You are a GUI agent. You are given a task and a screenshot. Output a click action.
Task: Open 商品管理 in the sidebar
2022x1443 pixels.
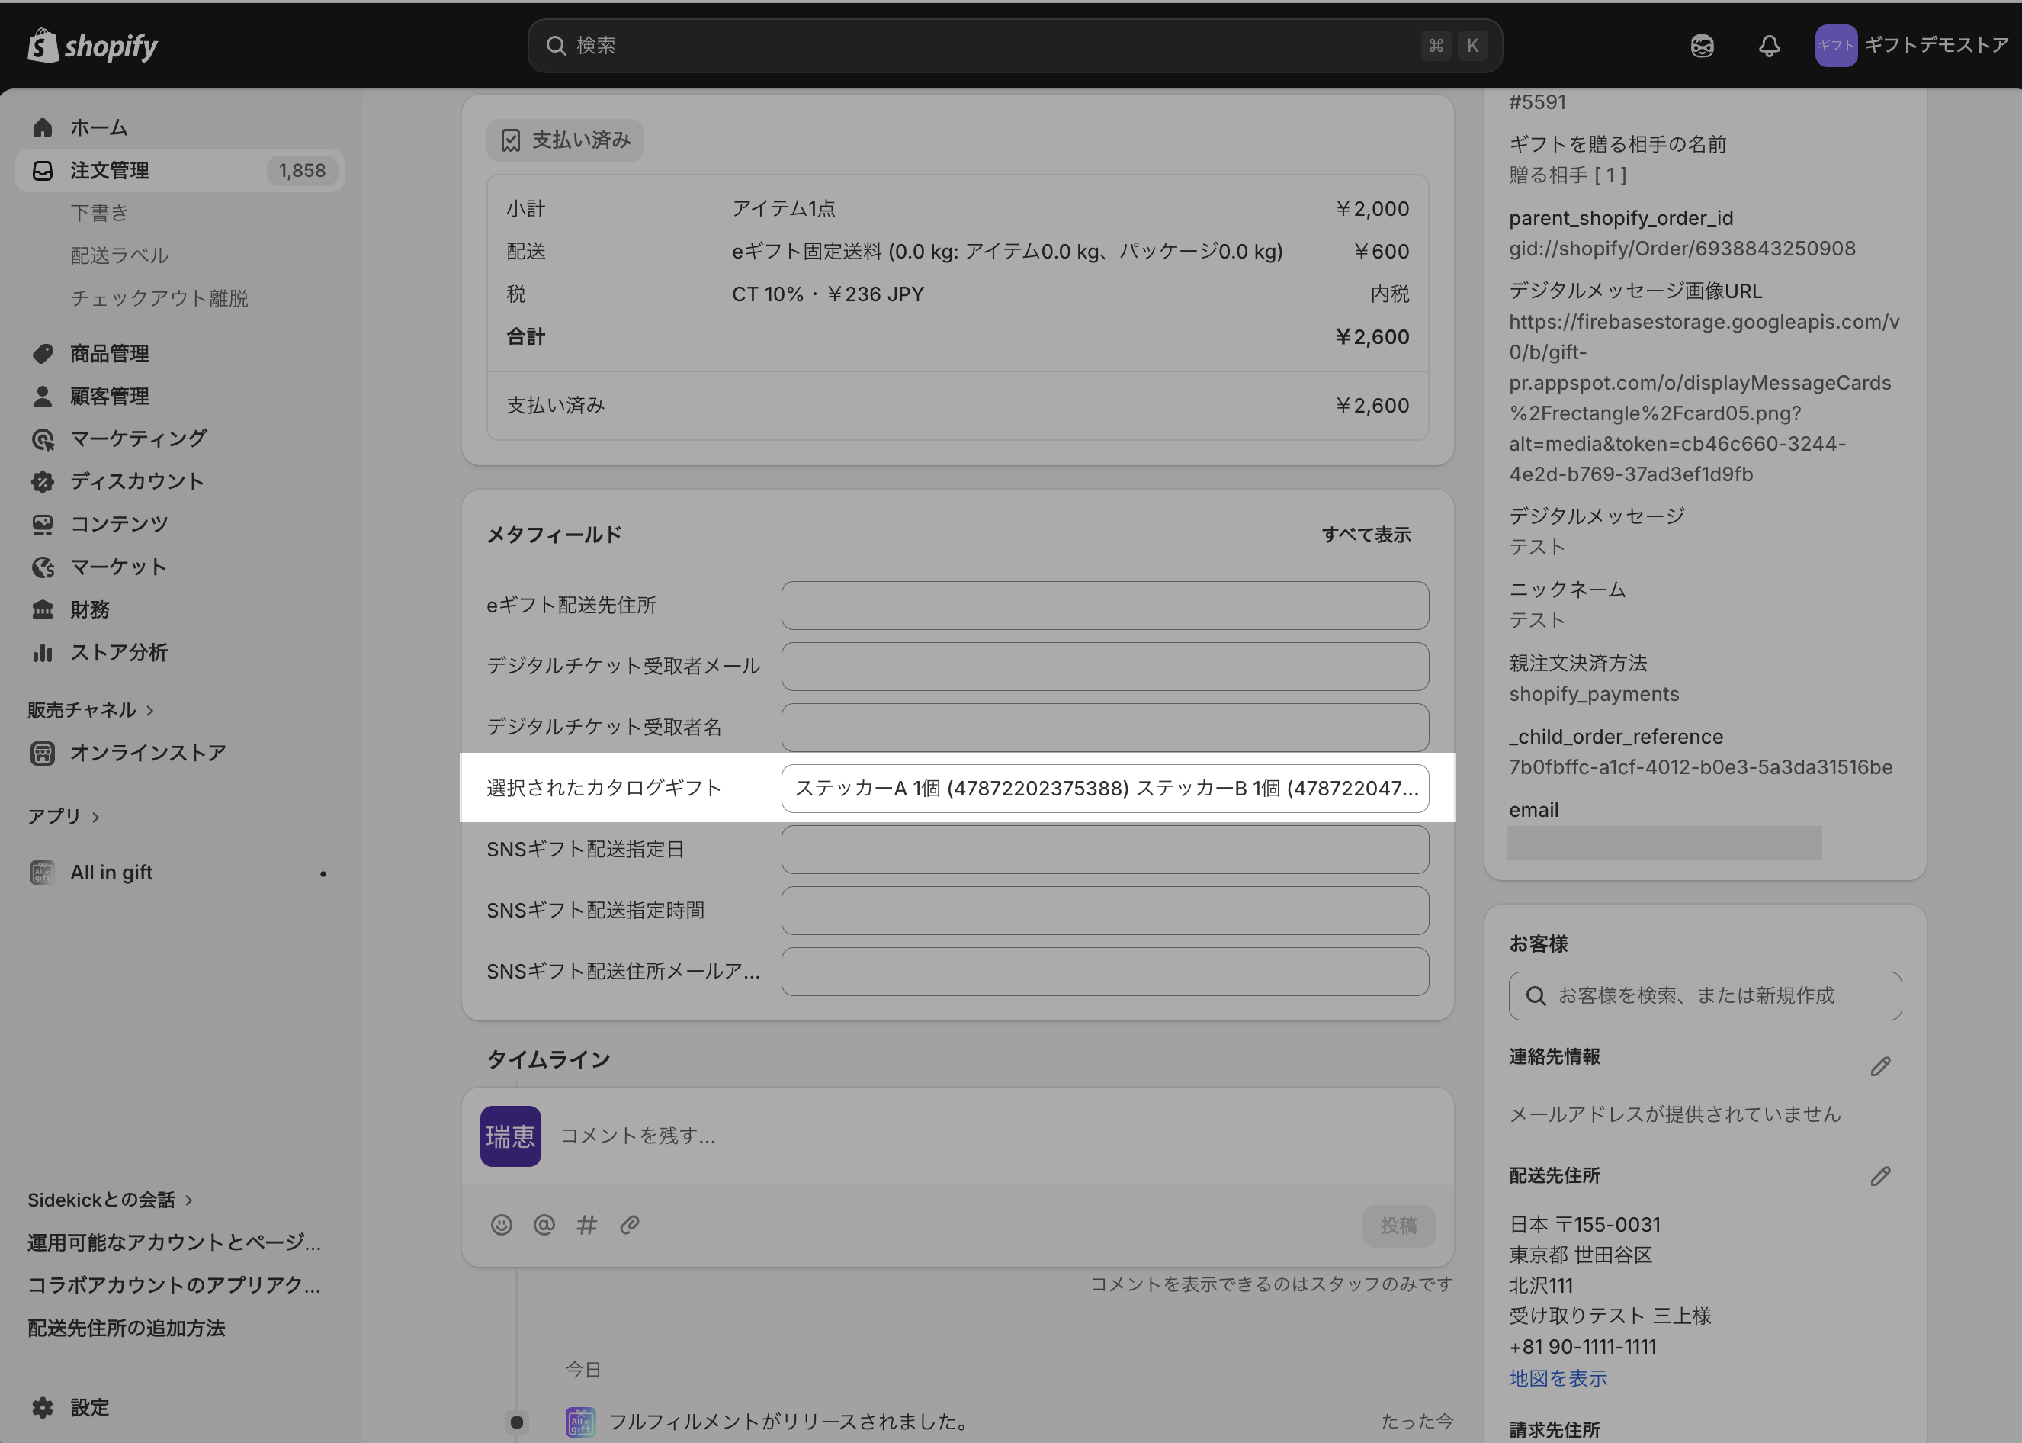point(109,354)
